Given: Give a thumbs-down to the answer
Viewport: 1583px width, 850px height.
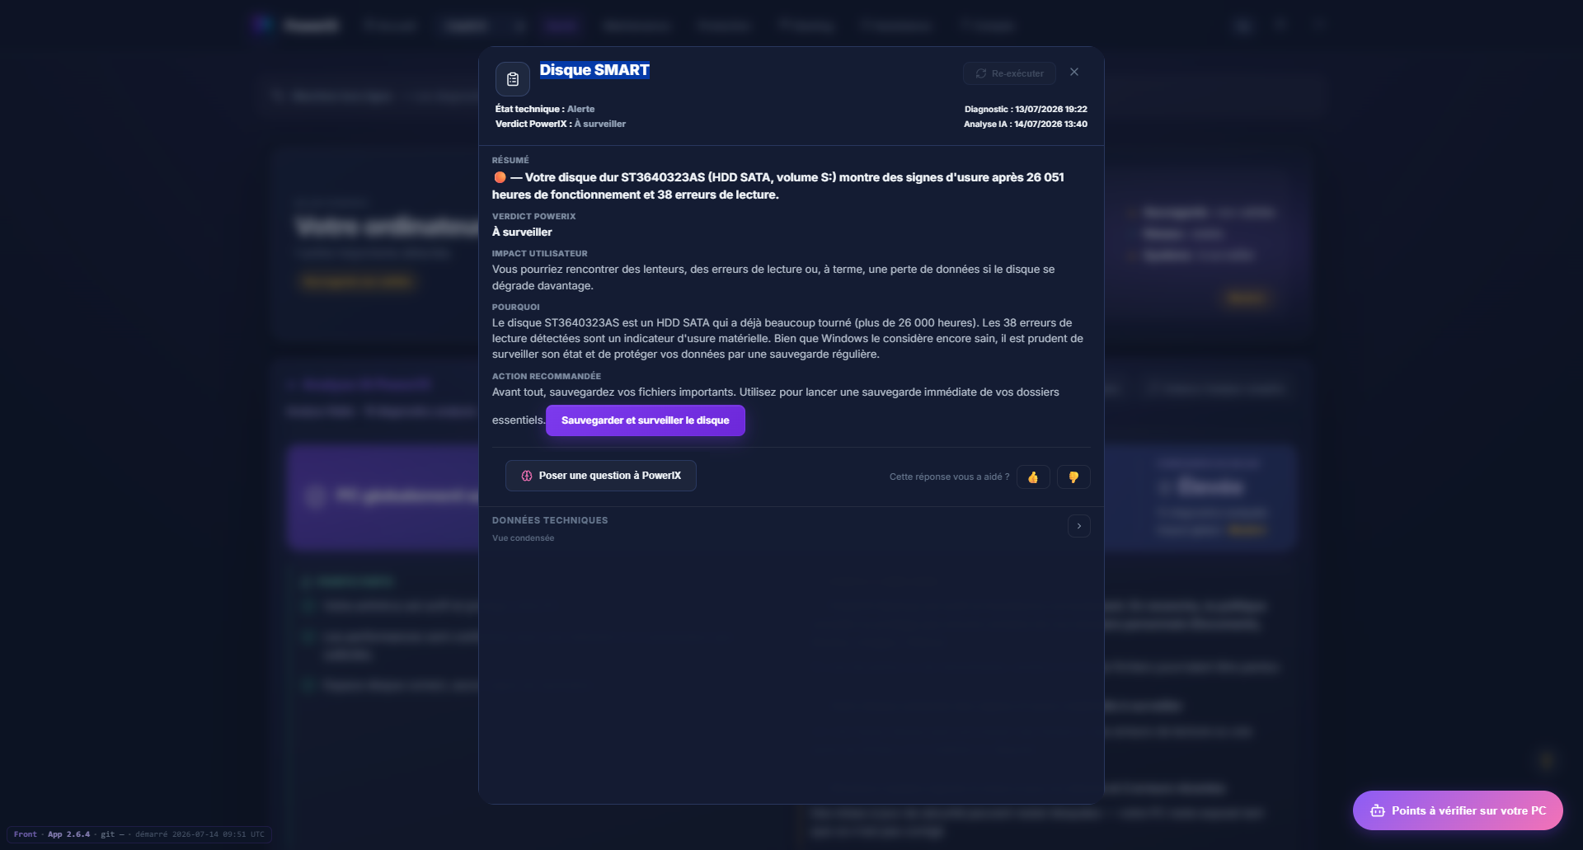Looking at the screenshot, I should pos(1073,477).
